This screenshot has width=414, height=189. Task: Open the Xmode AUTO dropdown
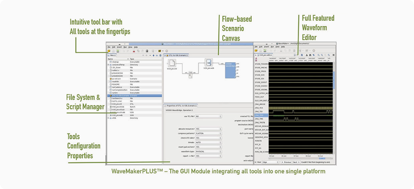click(x=208, y=142)
